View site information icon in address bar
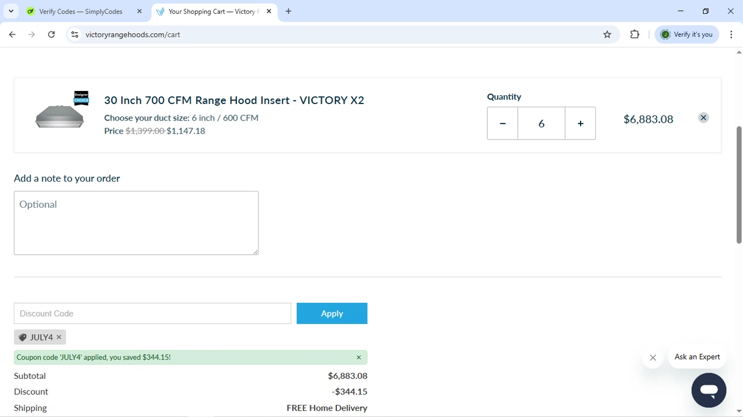This screenshot has width=743, height=417. pos(75,35)
